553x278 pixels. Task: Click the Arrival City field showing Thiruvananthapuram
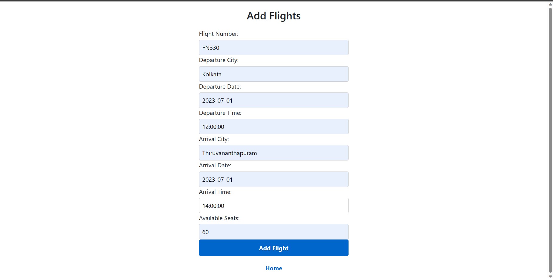click(273, 152)
